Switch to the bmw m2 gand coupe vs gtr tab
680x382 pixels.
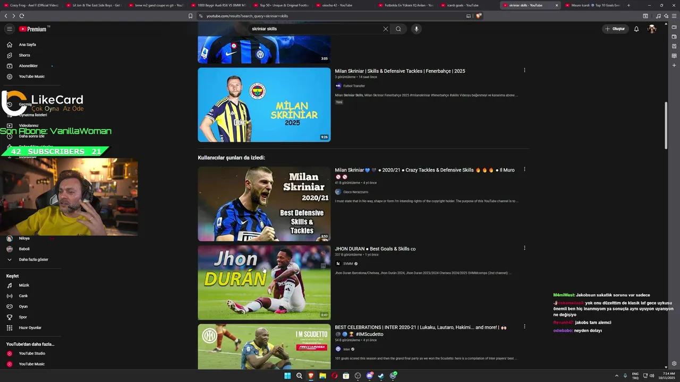156,5
